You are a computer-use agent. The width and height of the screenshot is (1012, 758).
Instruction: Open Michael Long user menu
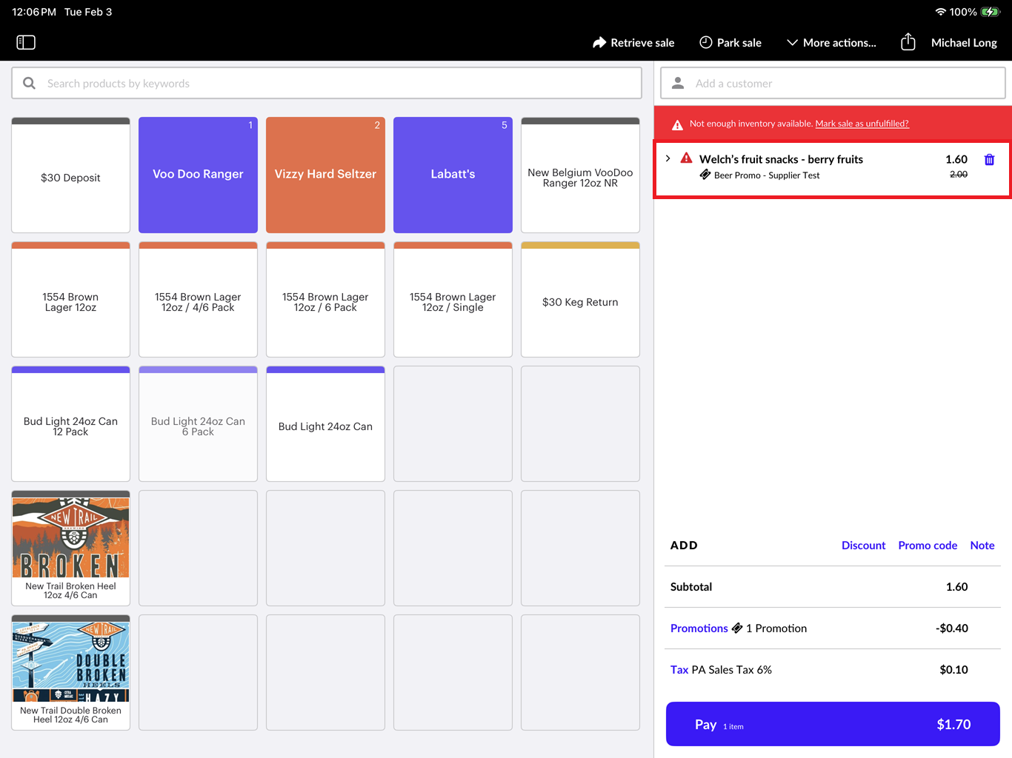pos(964,42)
